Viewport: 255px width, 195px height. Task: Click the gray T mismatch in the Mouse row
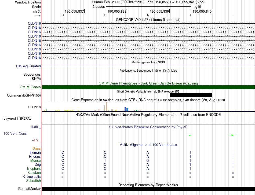pos(105,161)
